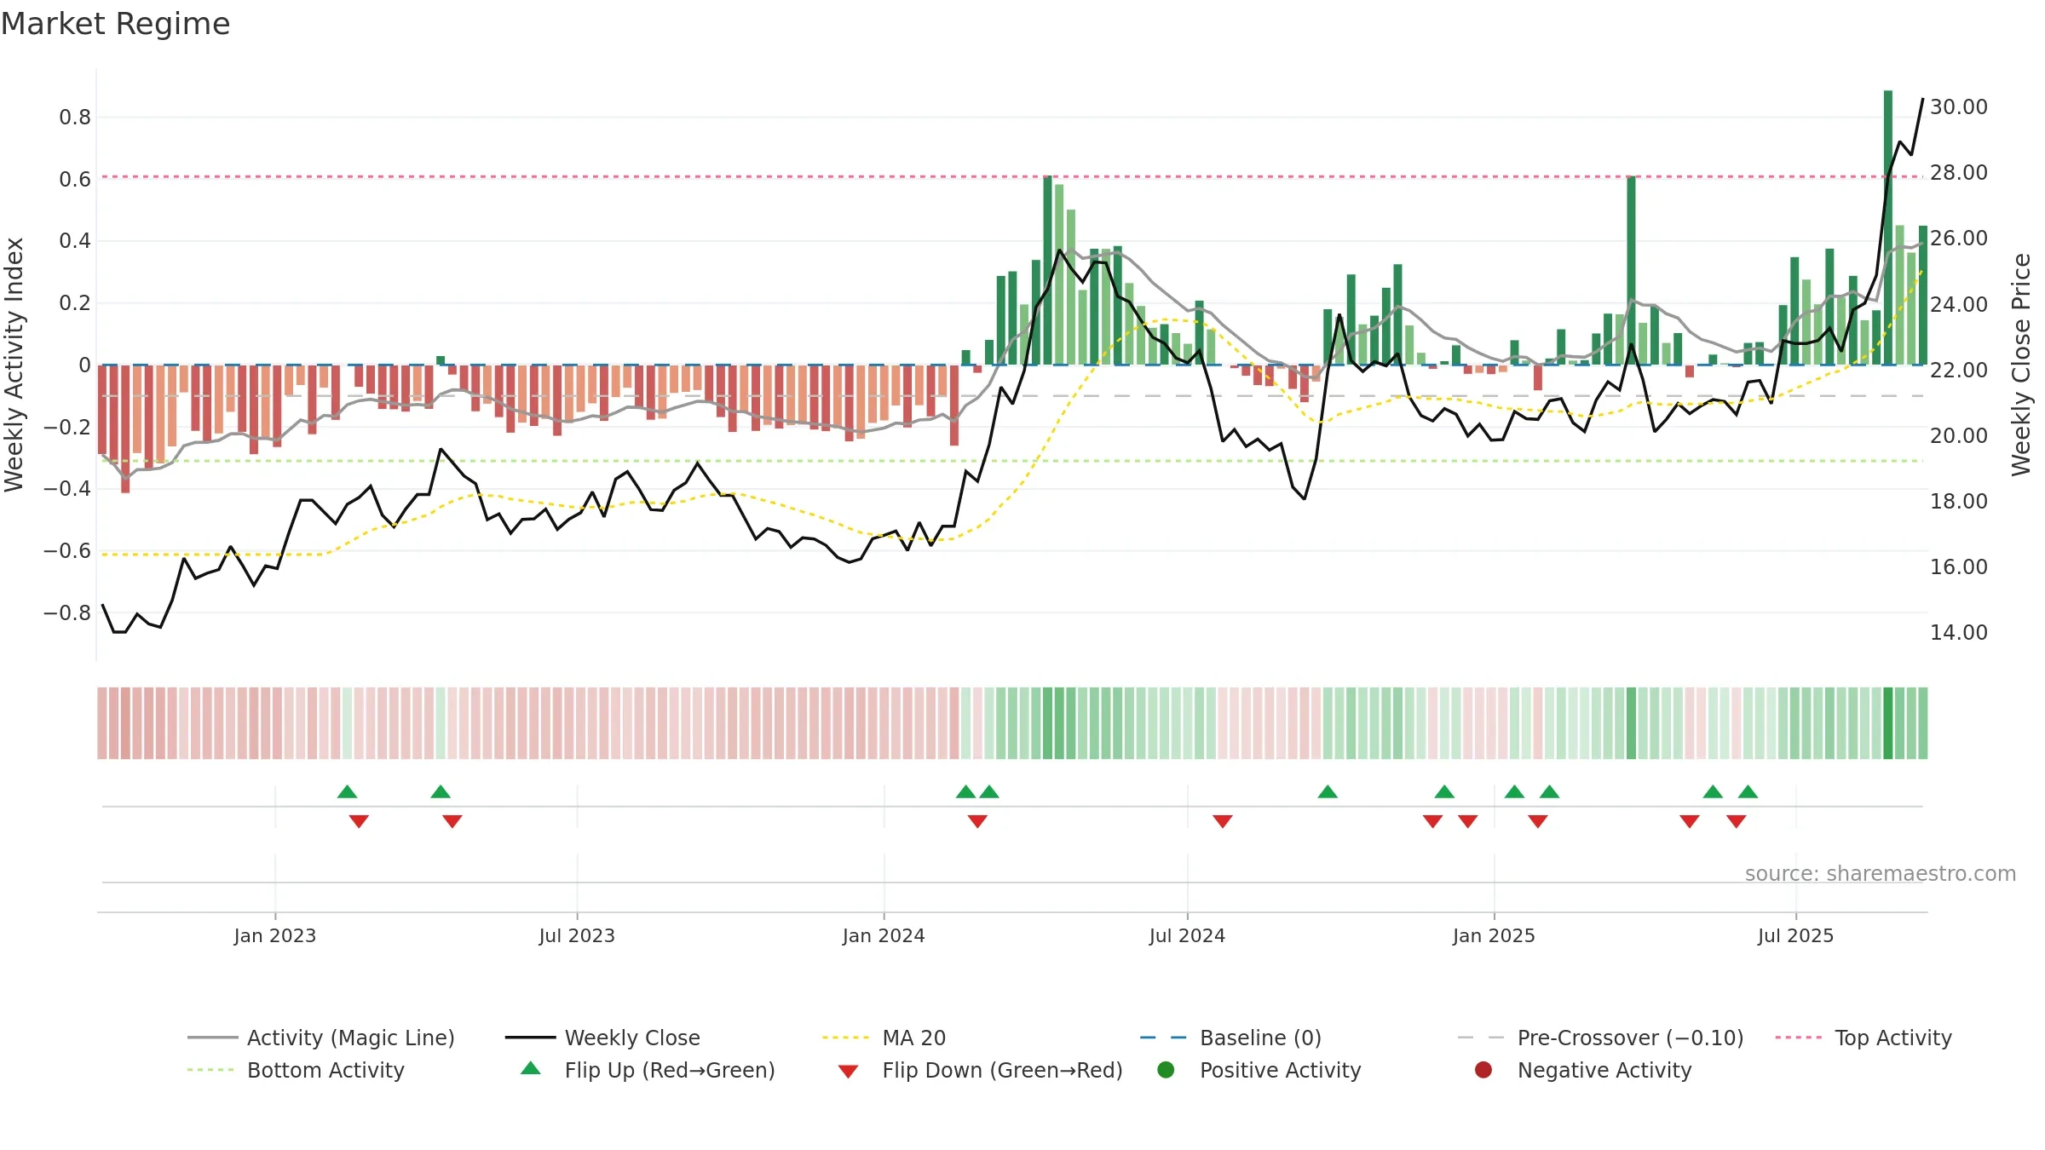
Task: Click the Negative Activity red circle icon
Action: click(x=1483, y=1069)
